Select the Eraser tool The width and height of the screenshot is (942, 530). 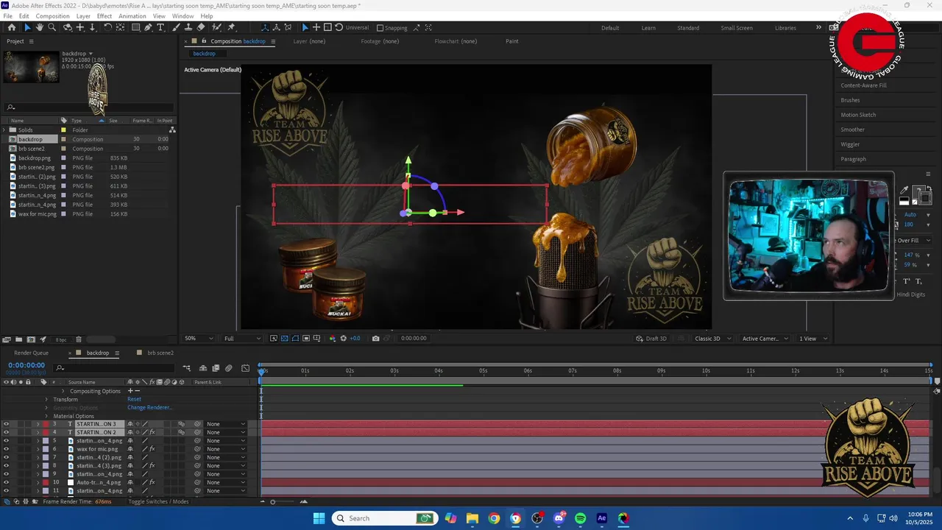(201, 27)
